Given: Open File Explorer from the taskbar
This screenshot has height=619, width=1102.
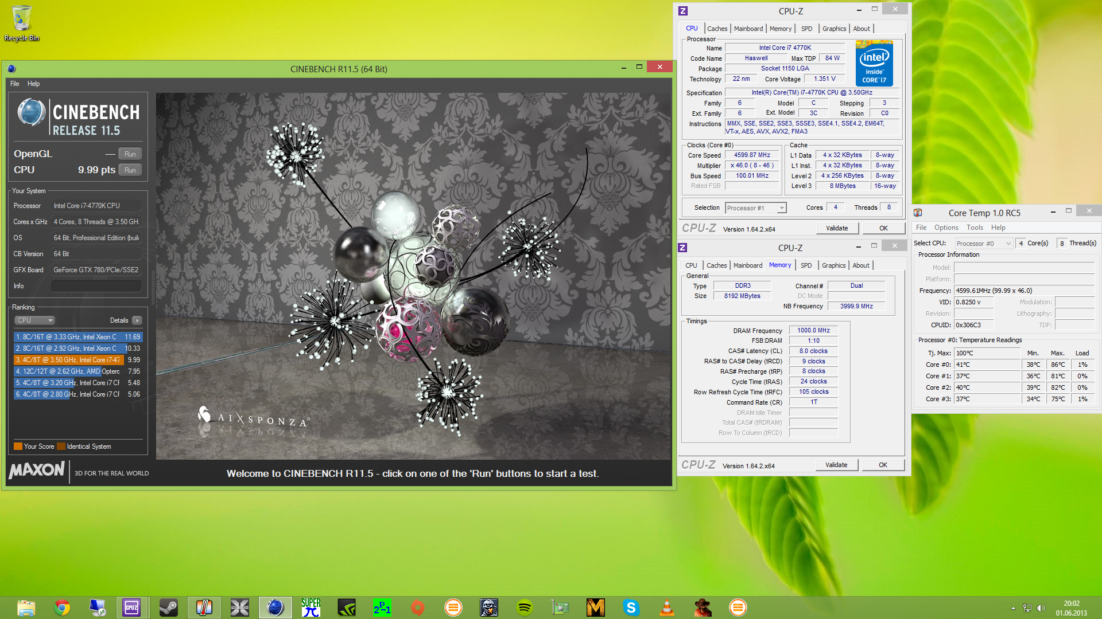Looking at the screenshot, I should pos(26,608).
